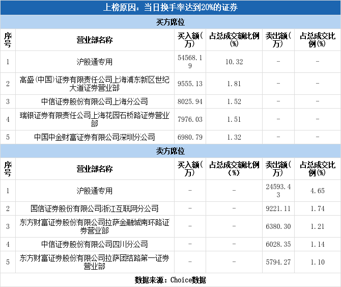Click the sell amount 6380.30
This screenshot has height=287, width=341.
point(278,226)
